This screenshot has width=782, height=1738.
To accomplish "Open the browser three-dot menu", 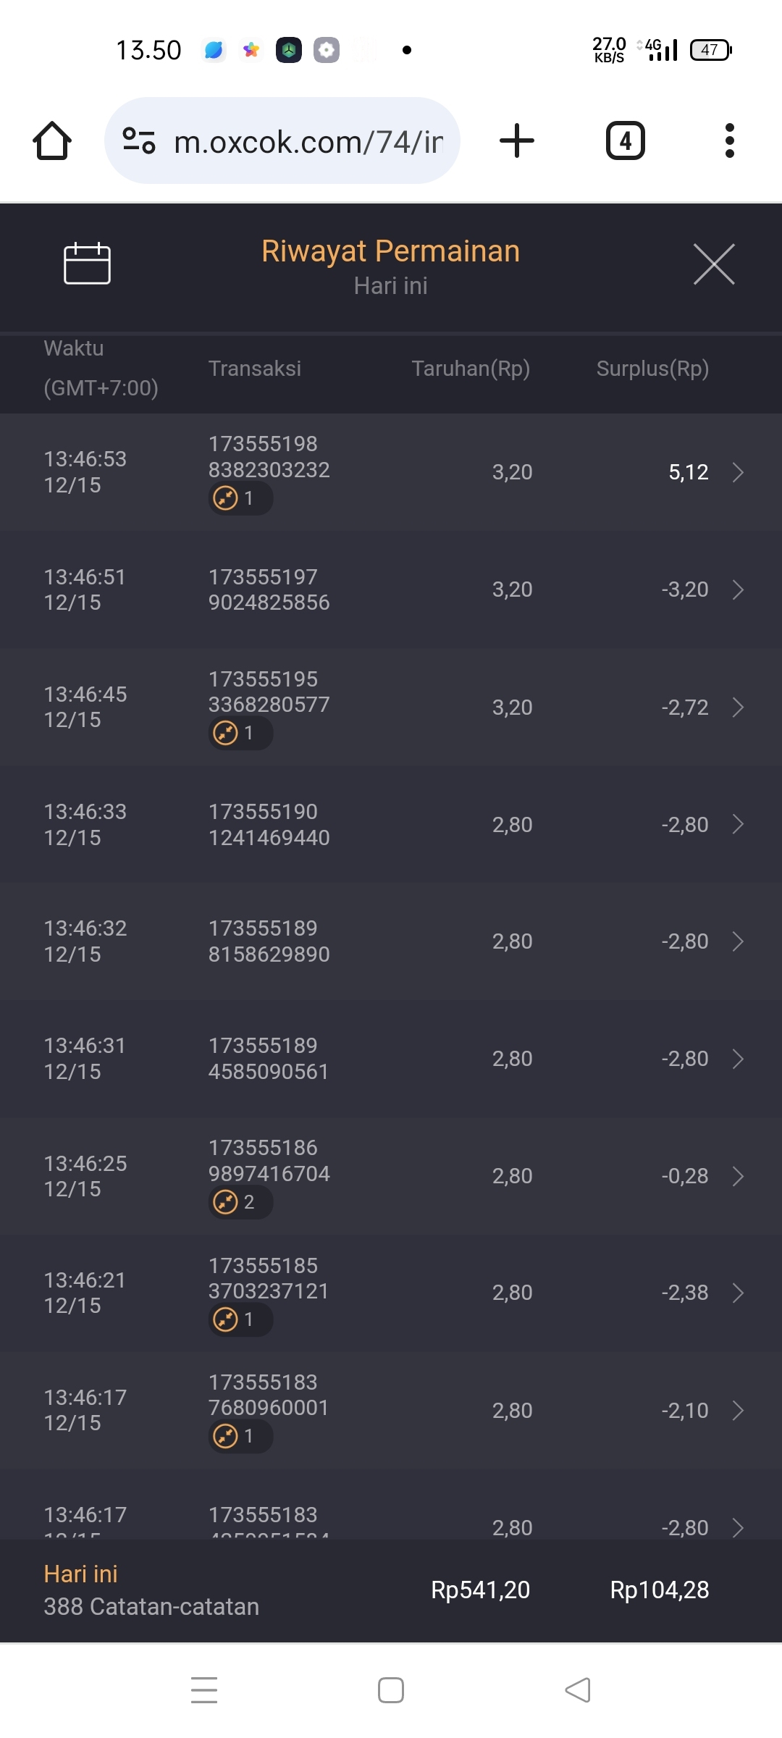I will (x=729, y=140).
